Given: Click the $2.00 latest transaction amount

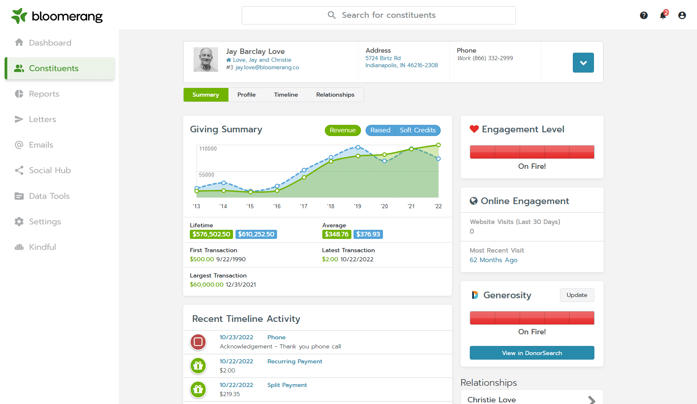Looking at the screenshot, I should coord(330,259).
